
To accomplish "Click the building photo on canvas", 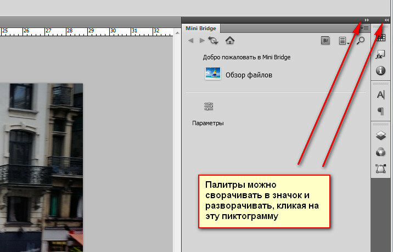I will coord(41,167).
